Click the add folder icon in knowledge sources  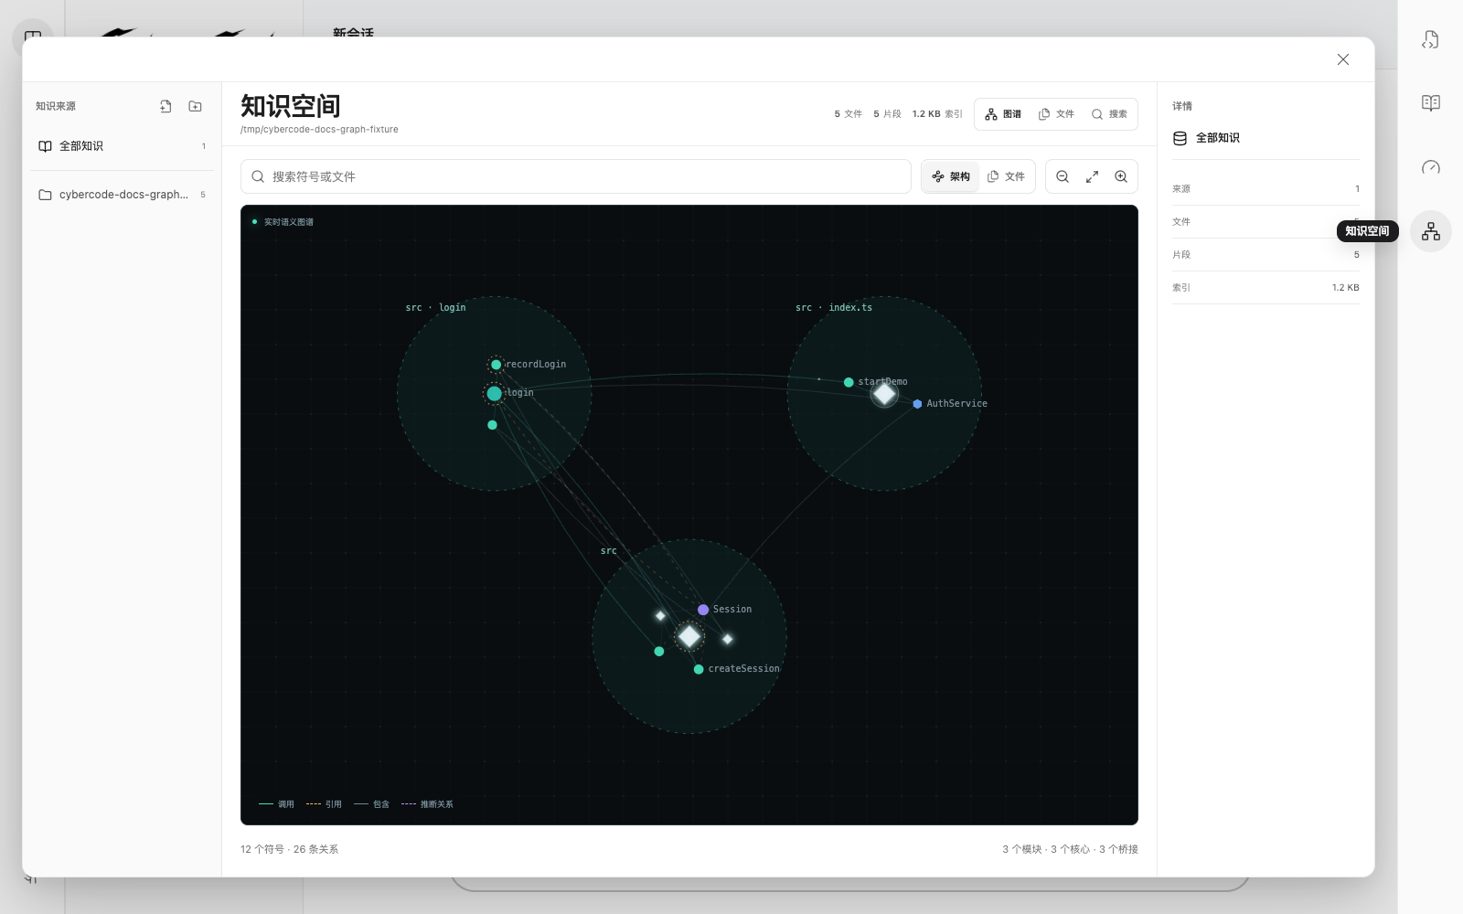pyautogui.click(x=195, y=106)
